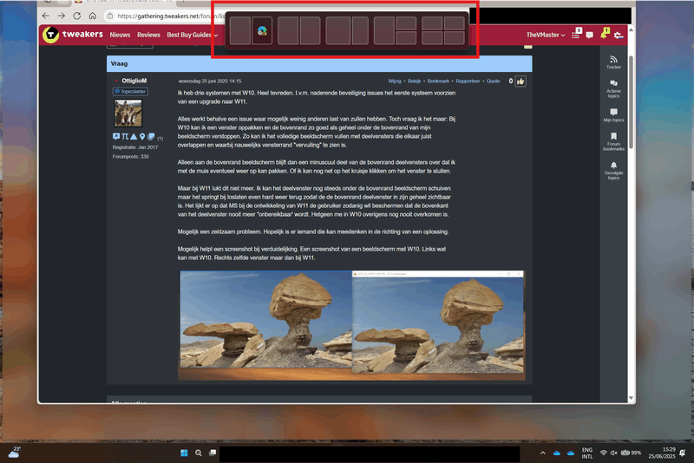Image resolution: width=694 pixels, height=463 pixels.
Task: Click the Bekijk link
Action: [x=415, y=81]
